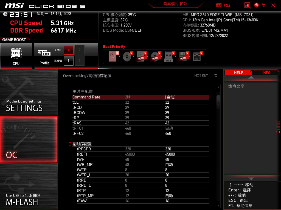Edit the tRFC2 value 460
This screenshot has height=210, width=281.
click(x=168, y=133)
